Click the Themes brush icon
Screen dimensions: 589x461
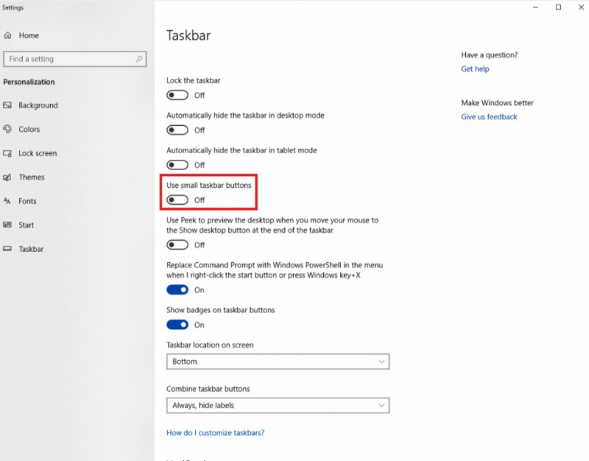(7, 177)
